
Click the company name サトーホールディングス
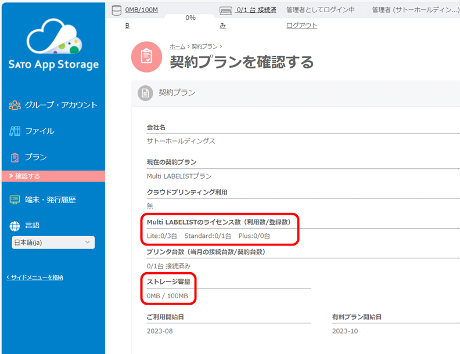click(x=181, y=141)
